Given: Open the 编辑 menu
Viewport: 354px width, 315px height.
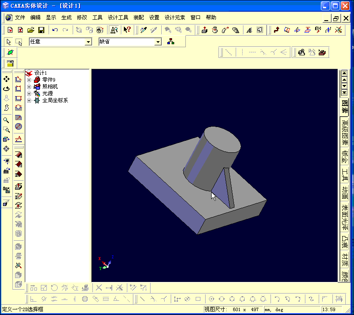Looking at the screenshot, I should pos(35,17).
